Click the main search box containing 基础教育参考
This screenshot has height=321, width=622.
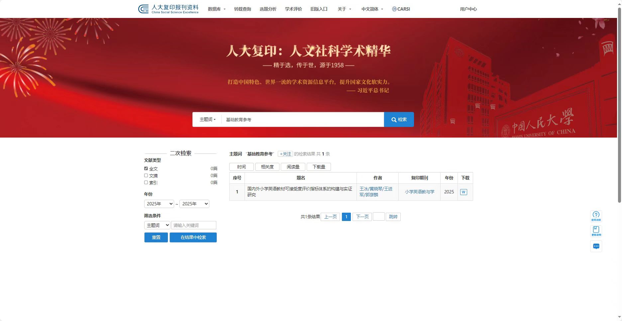click(x=302, y=119)
